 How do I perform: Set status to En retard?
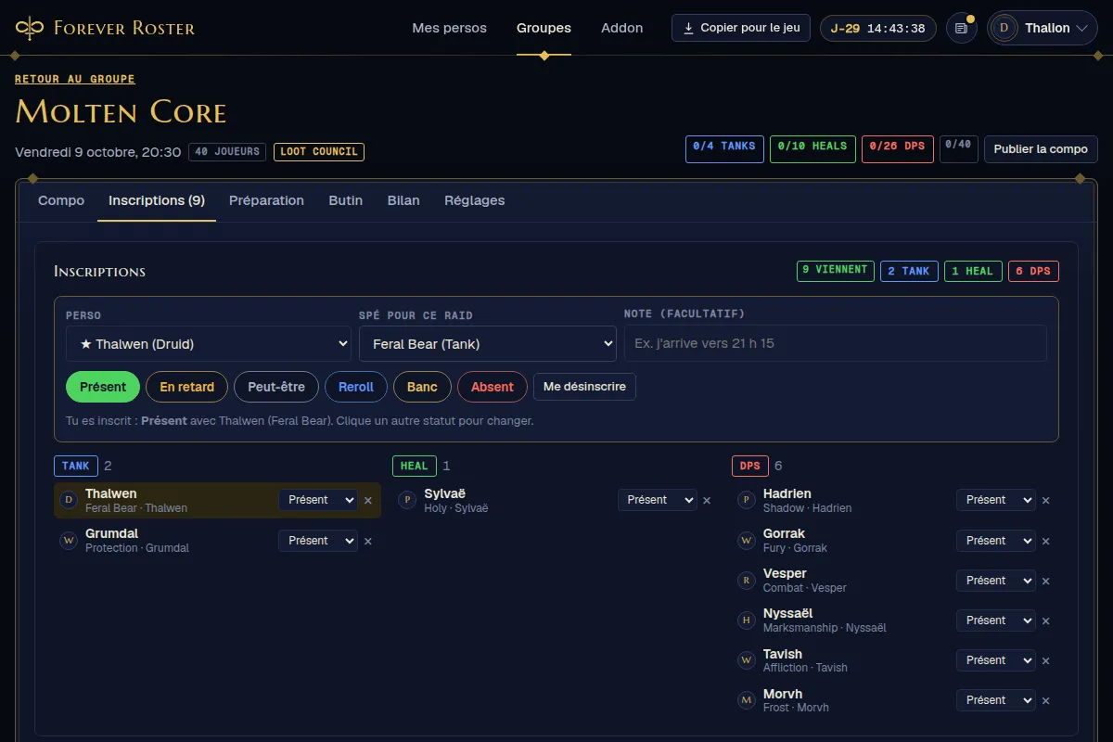click(x=187, y=387)
